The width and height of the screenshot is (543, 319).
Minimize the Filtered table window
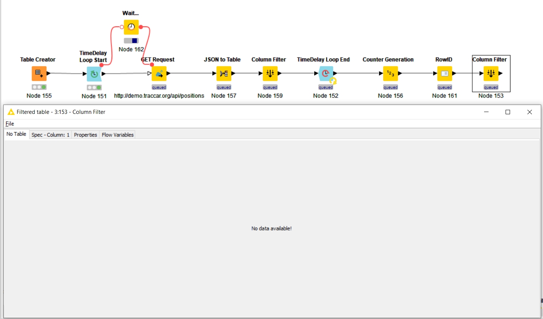pos(486,112)
